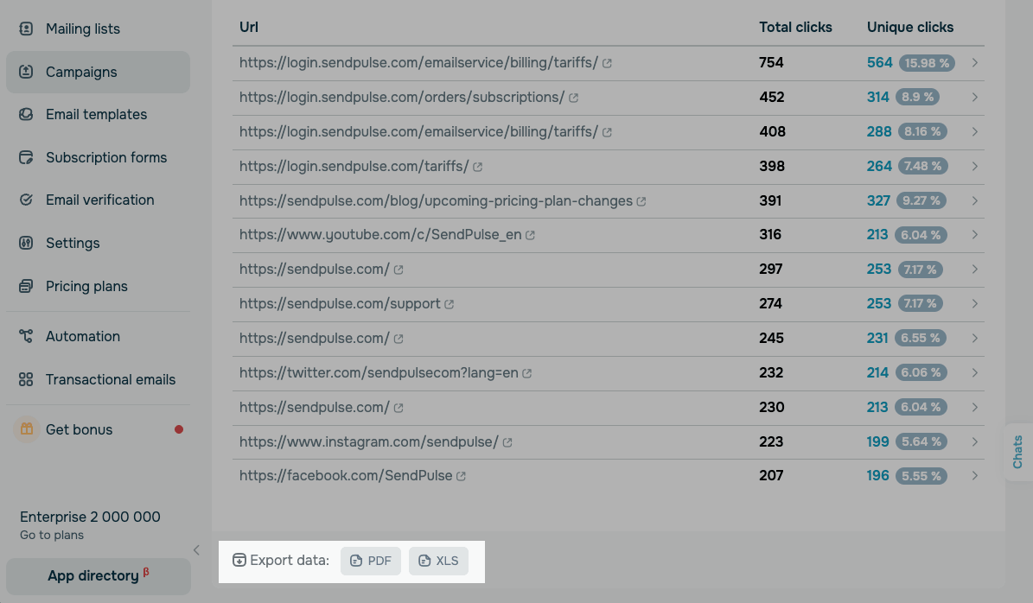Export data as XLS
This screenshot has width=1033, height=603.
tap(438, 561)
